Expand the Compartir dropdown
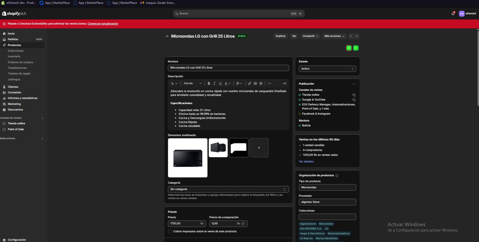 [x=310, y=36]
